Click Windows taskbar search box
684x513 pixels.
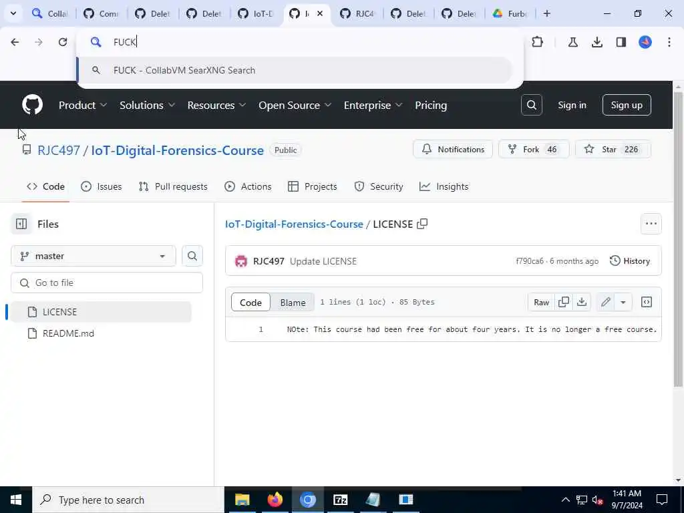click(x=128, y=500)
